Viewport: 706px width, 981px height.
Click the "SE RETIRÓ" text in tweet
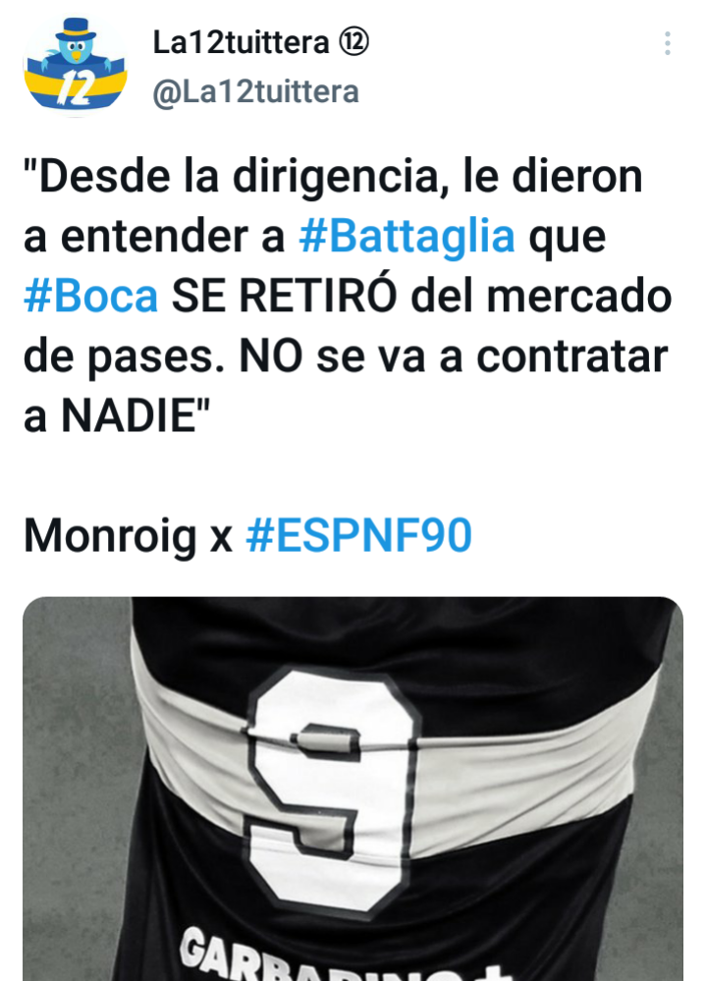point(284,297)
